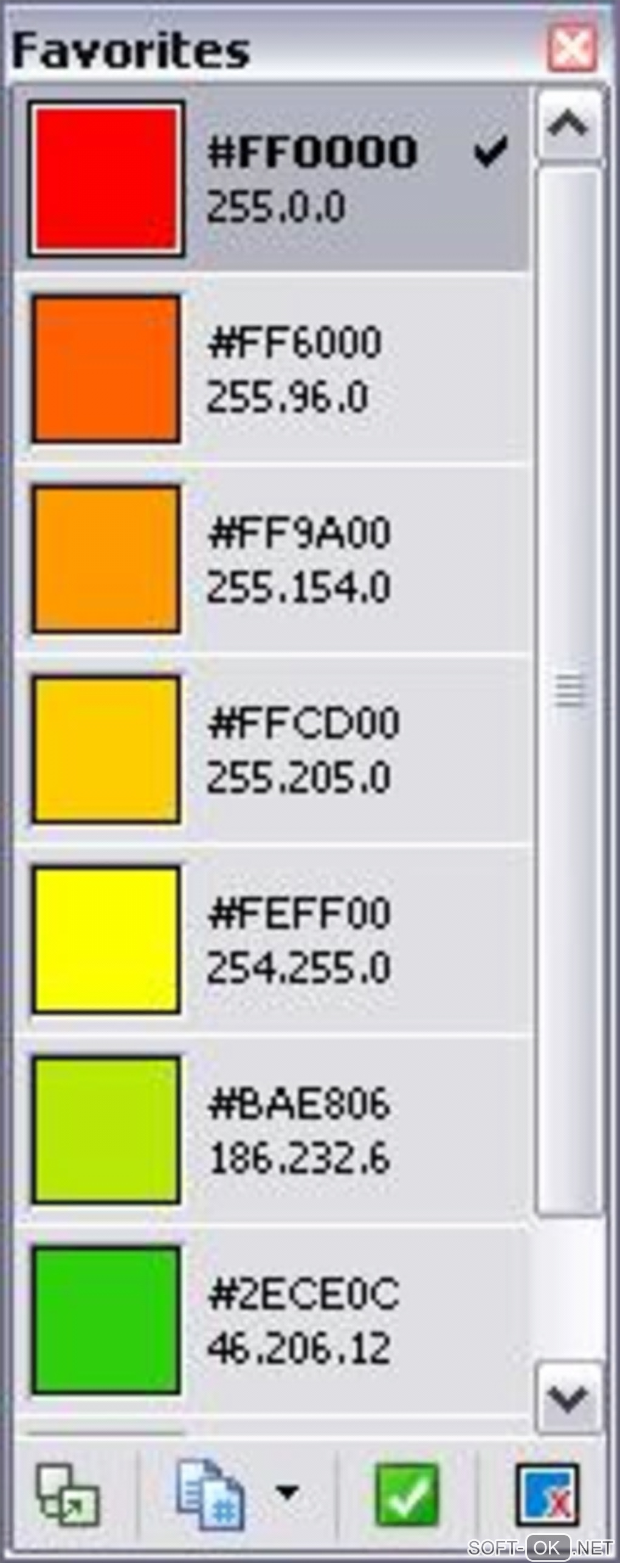Click the checkmark next to #FF0000
This screenshot has height=1563, width=620.
[x=491, y=151]
